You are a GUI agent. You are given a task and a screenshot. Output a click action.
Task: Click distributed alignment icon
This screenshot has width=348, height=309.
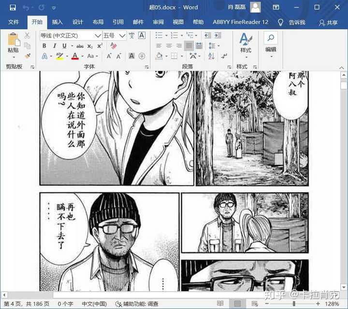click(199, 46)
